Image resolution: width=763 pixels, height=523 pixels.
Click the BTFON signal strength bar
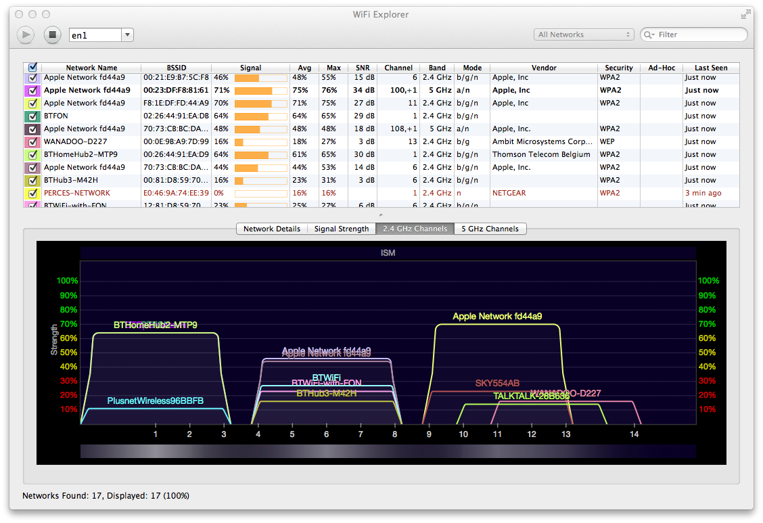[261, 116]
